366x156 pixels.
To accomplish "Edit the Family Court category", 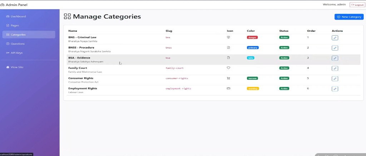I will point(335,68).
